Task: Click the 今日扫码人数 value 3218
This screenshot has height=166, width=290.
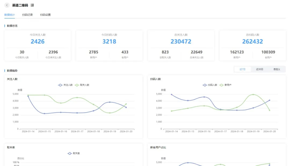Action: 109,41
